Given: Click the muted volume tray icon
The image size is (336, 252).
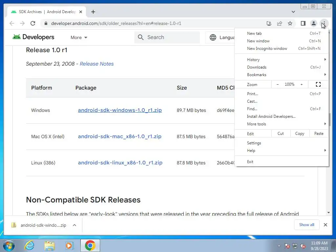Looking at the screenshot, I should coord(303,246).
